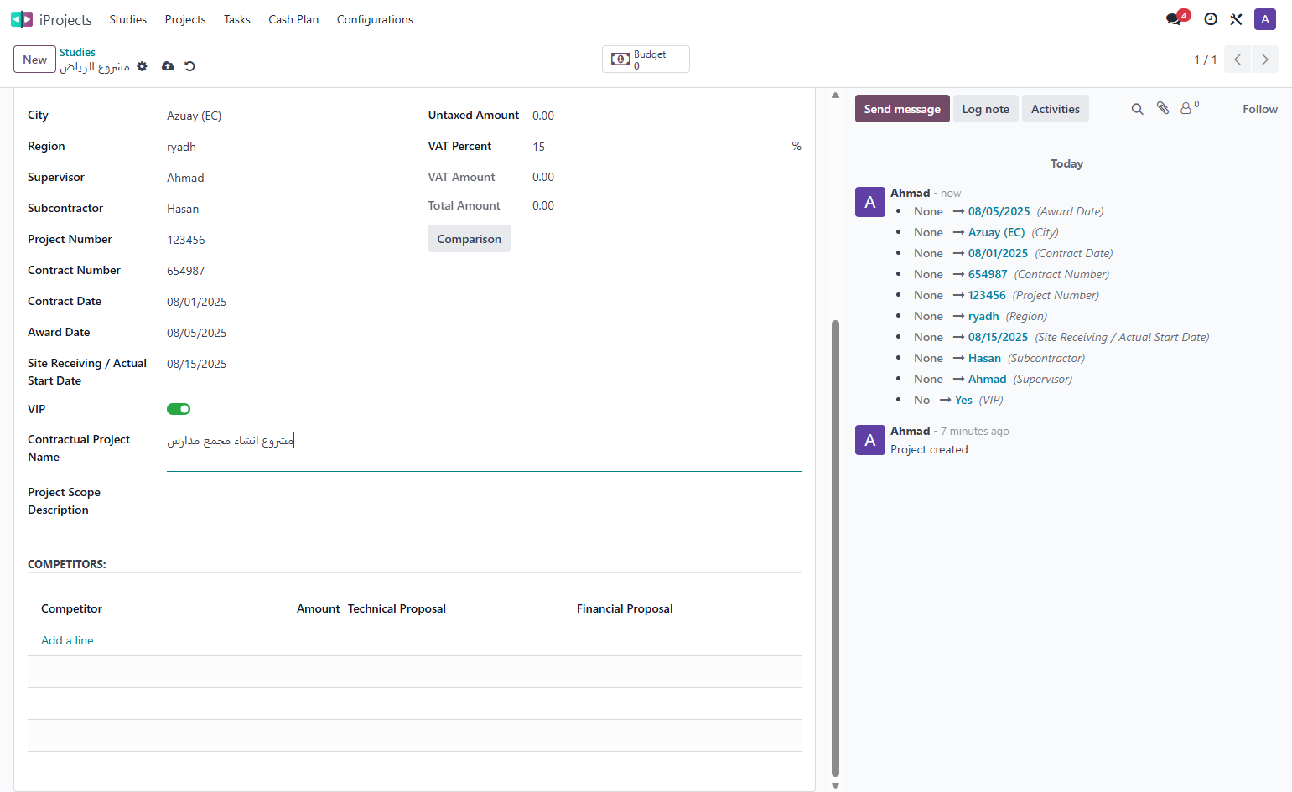
Task: Open the Studies menu
Action: (x=127, y=19)
